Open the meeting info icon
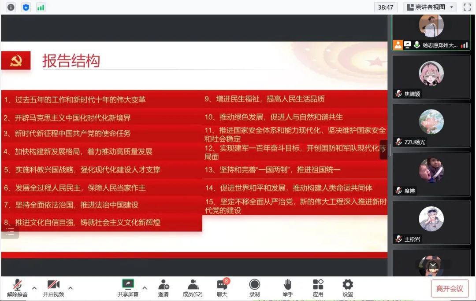Image resolution: width=476 pixels, height=301 pixels. click(11, 7)
